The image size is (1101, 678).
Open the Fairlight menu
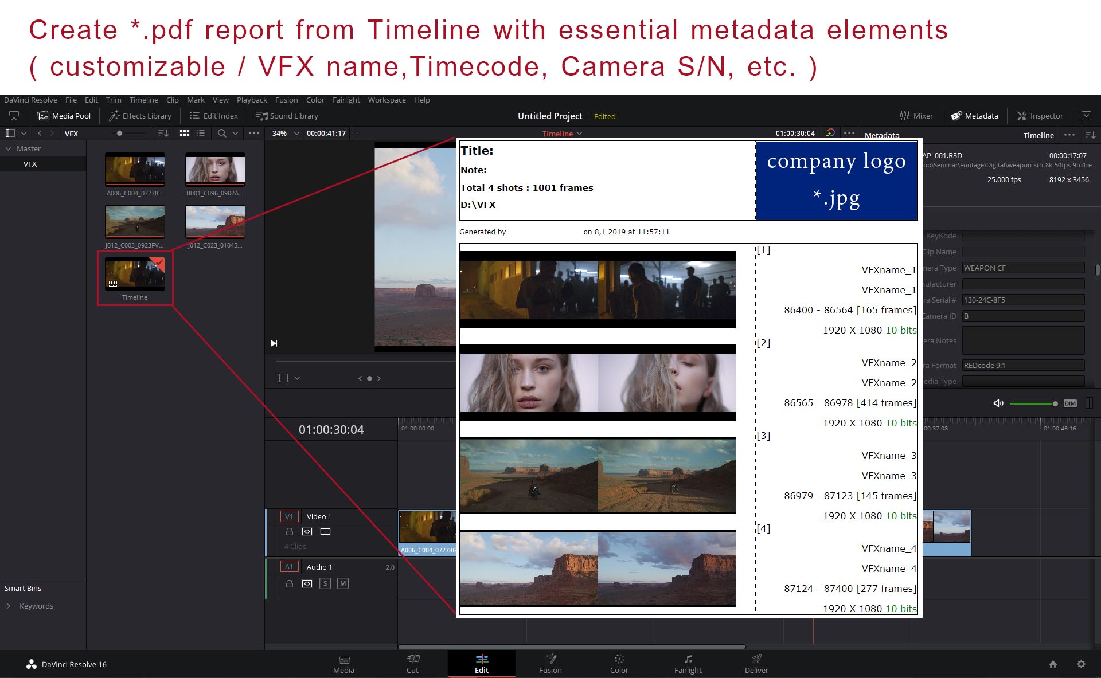point(346,100)
